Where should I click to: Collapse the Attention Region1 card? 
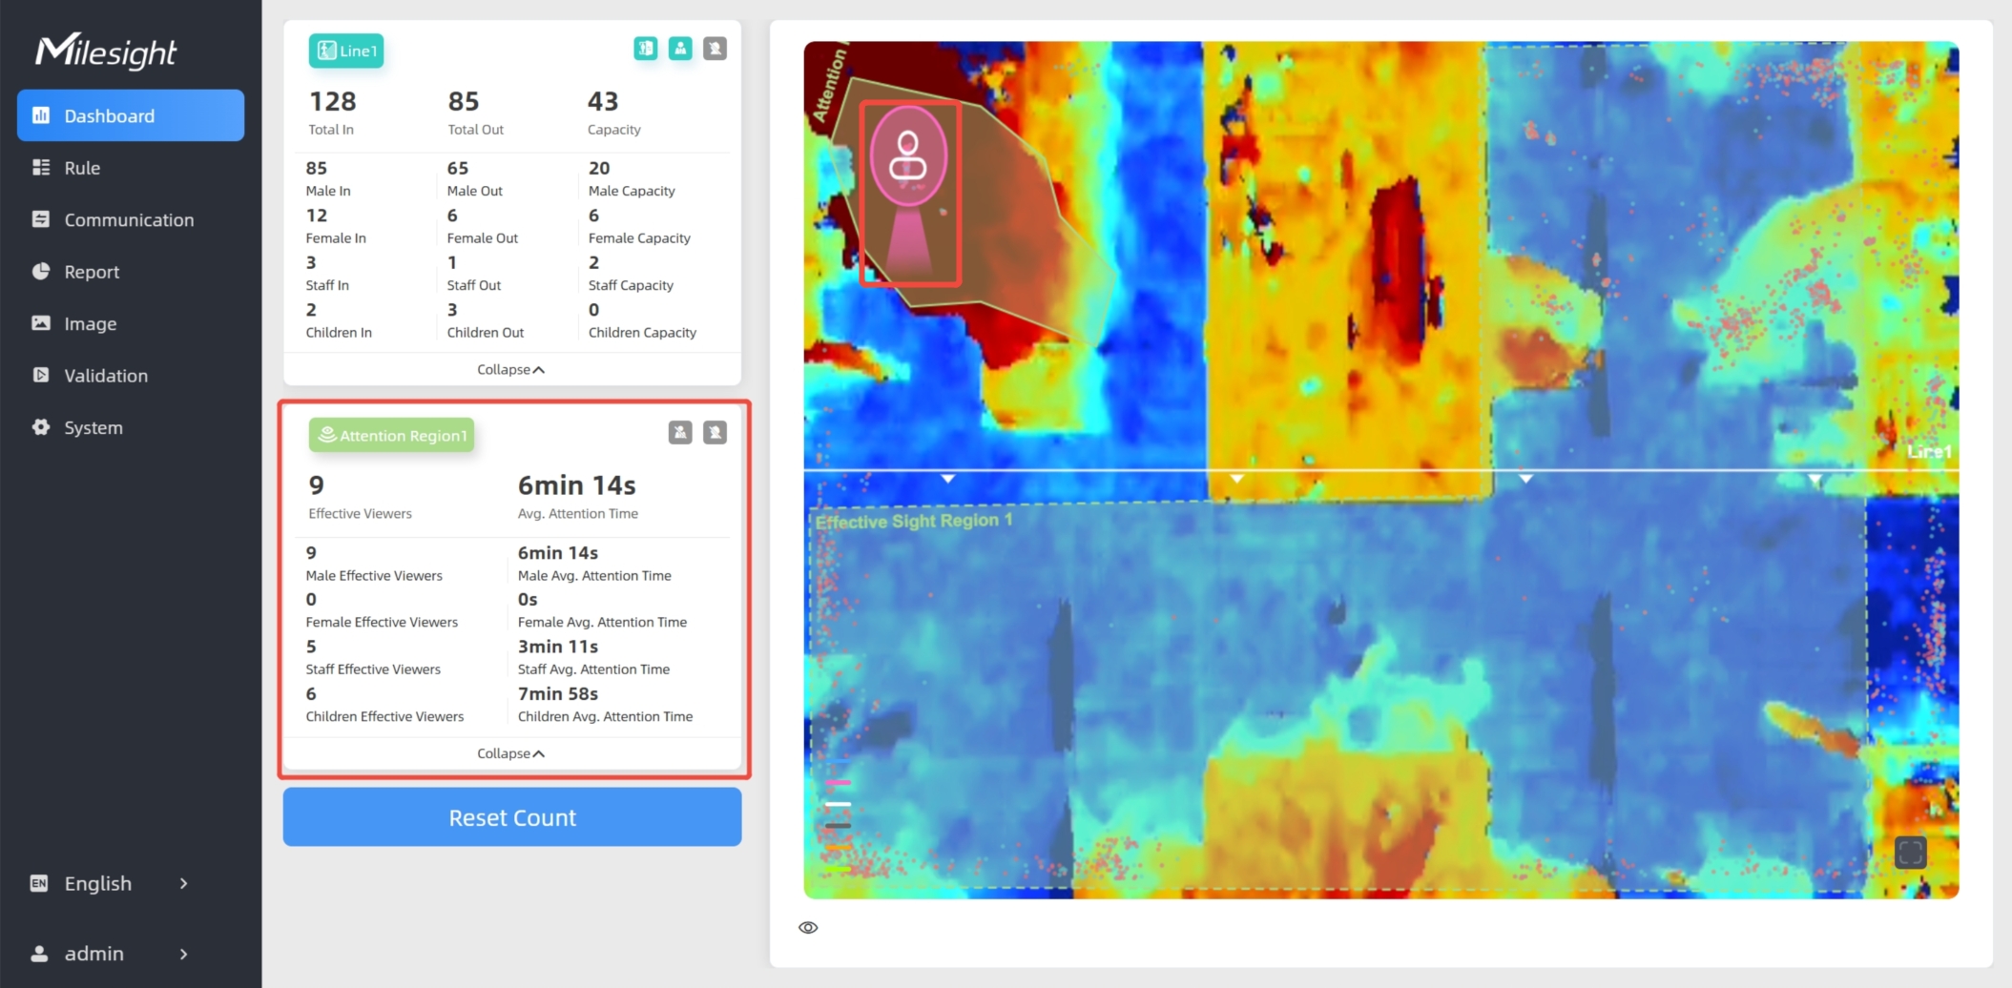(511, 753)
